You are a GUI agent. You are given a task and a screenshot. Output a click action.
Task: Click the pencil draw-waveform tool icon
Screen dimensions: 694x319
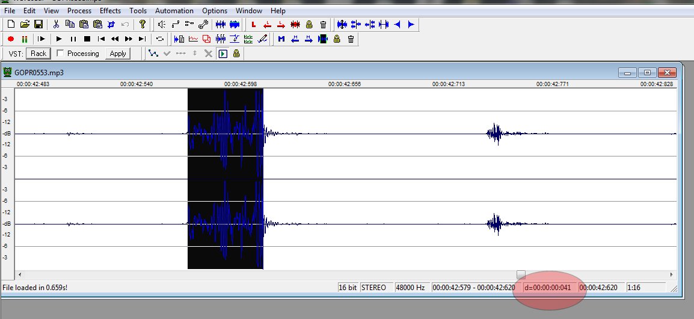[x=262, y=39]
